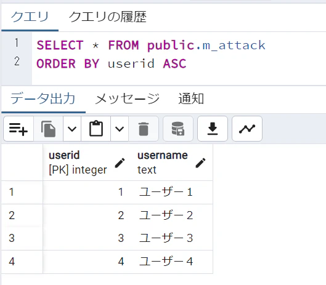326x285 pixels.
Task: Click the Delete trash icon
Action: (x=144, y=129)
